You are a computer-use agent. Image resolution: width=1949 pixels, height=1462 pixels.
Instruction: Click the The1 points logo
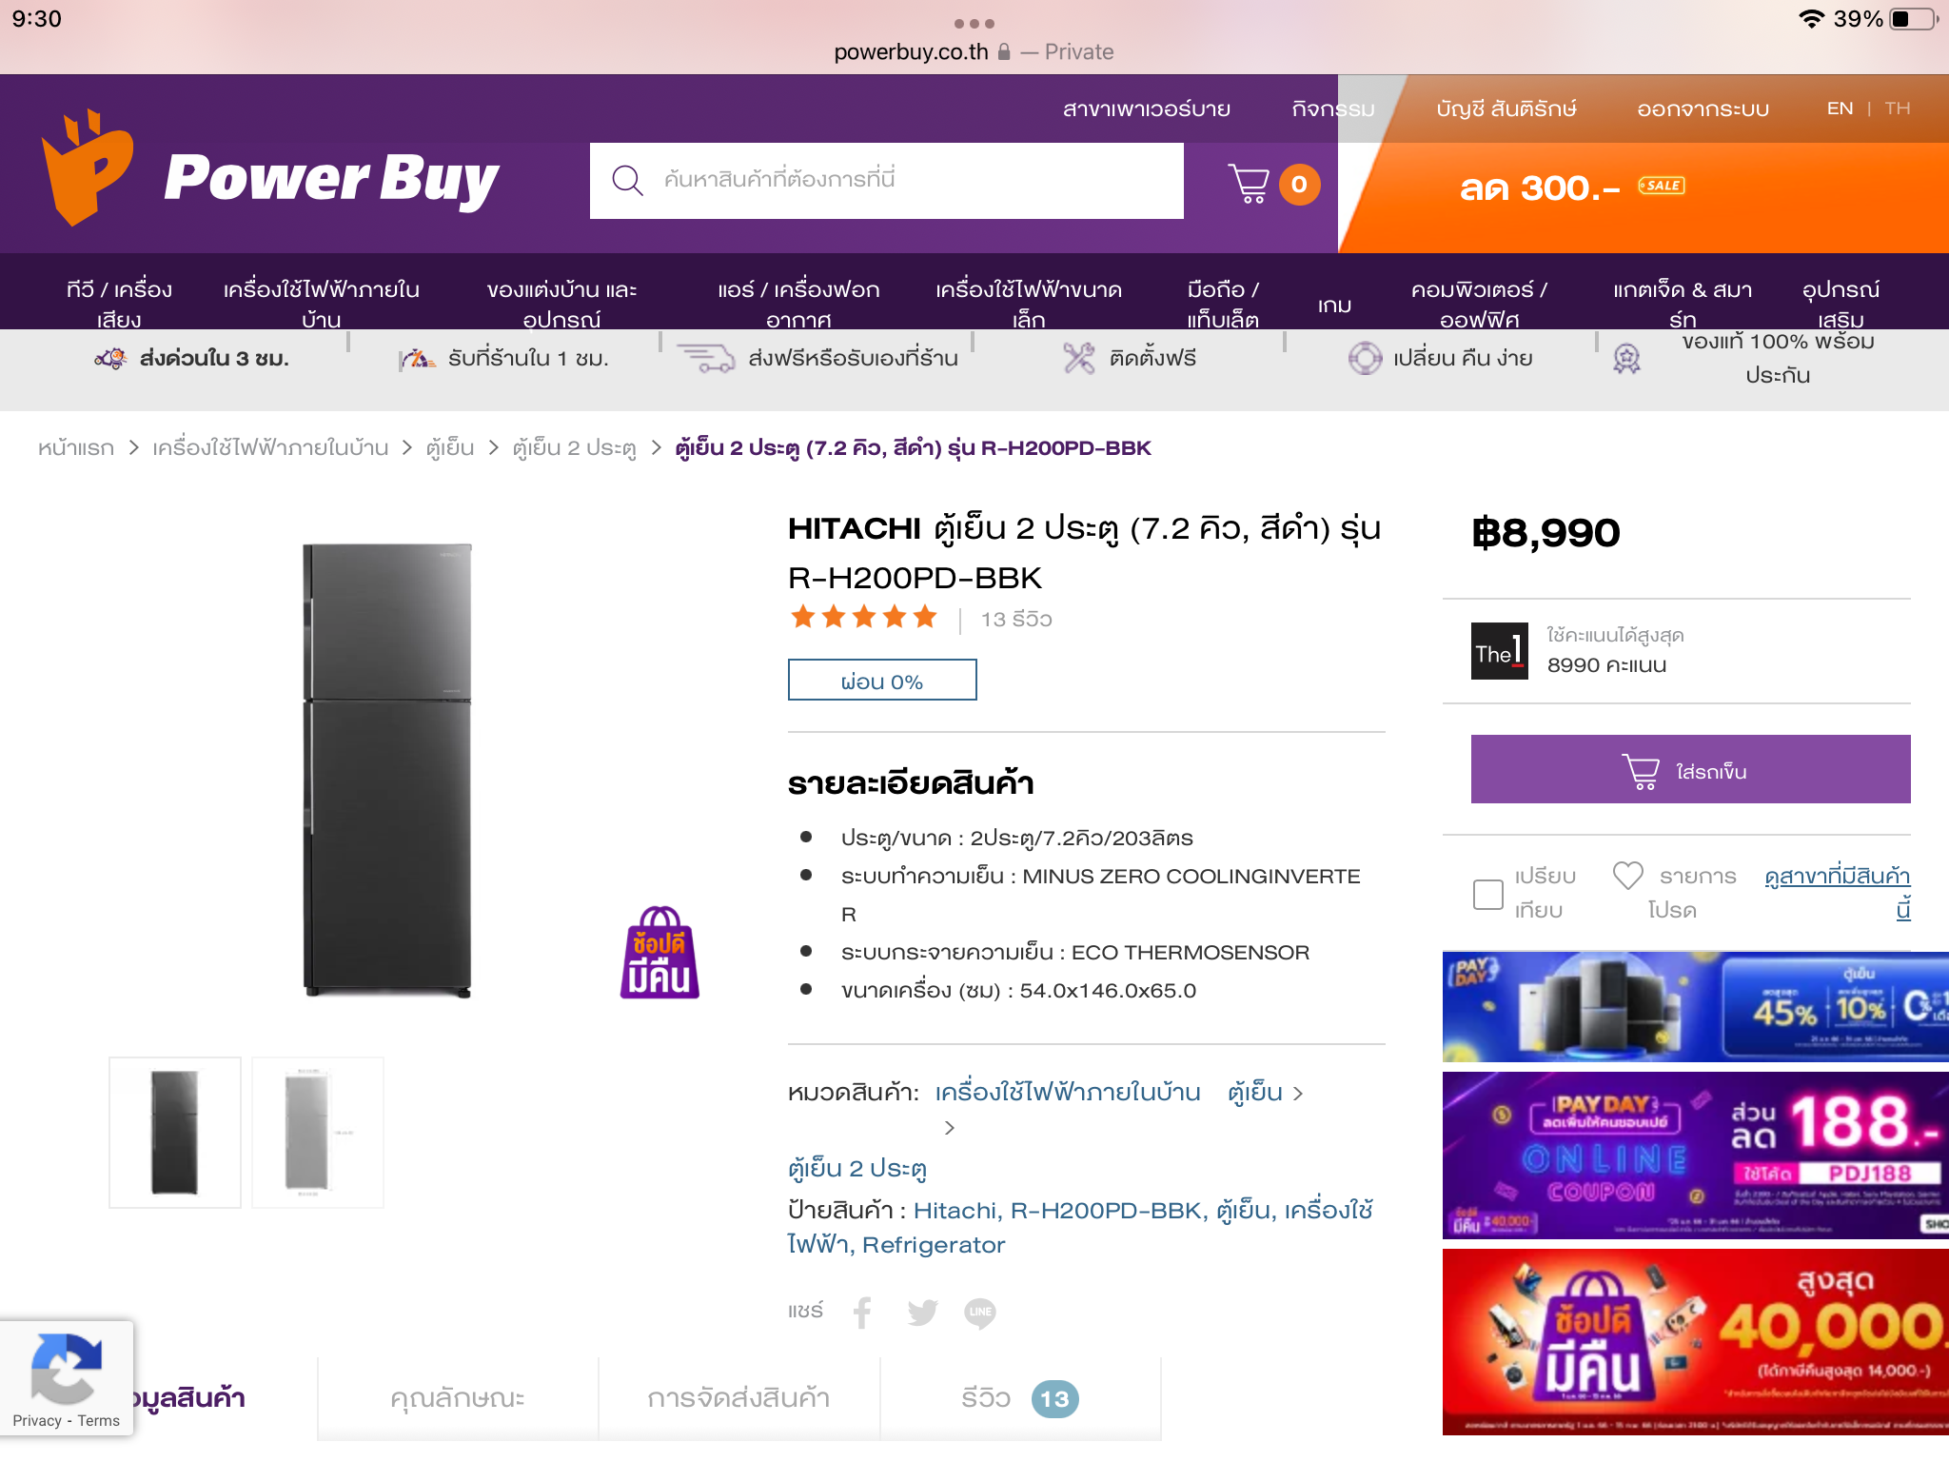coord(1499,651)
